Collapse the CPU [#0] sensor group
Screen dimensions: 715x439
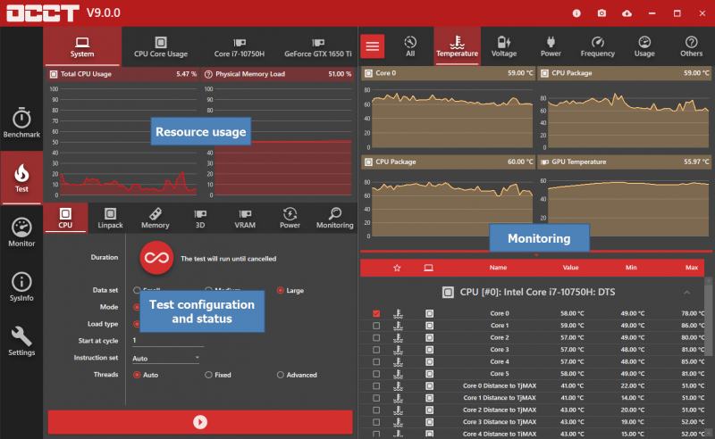(686, 293)
